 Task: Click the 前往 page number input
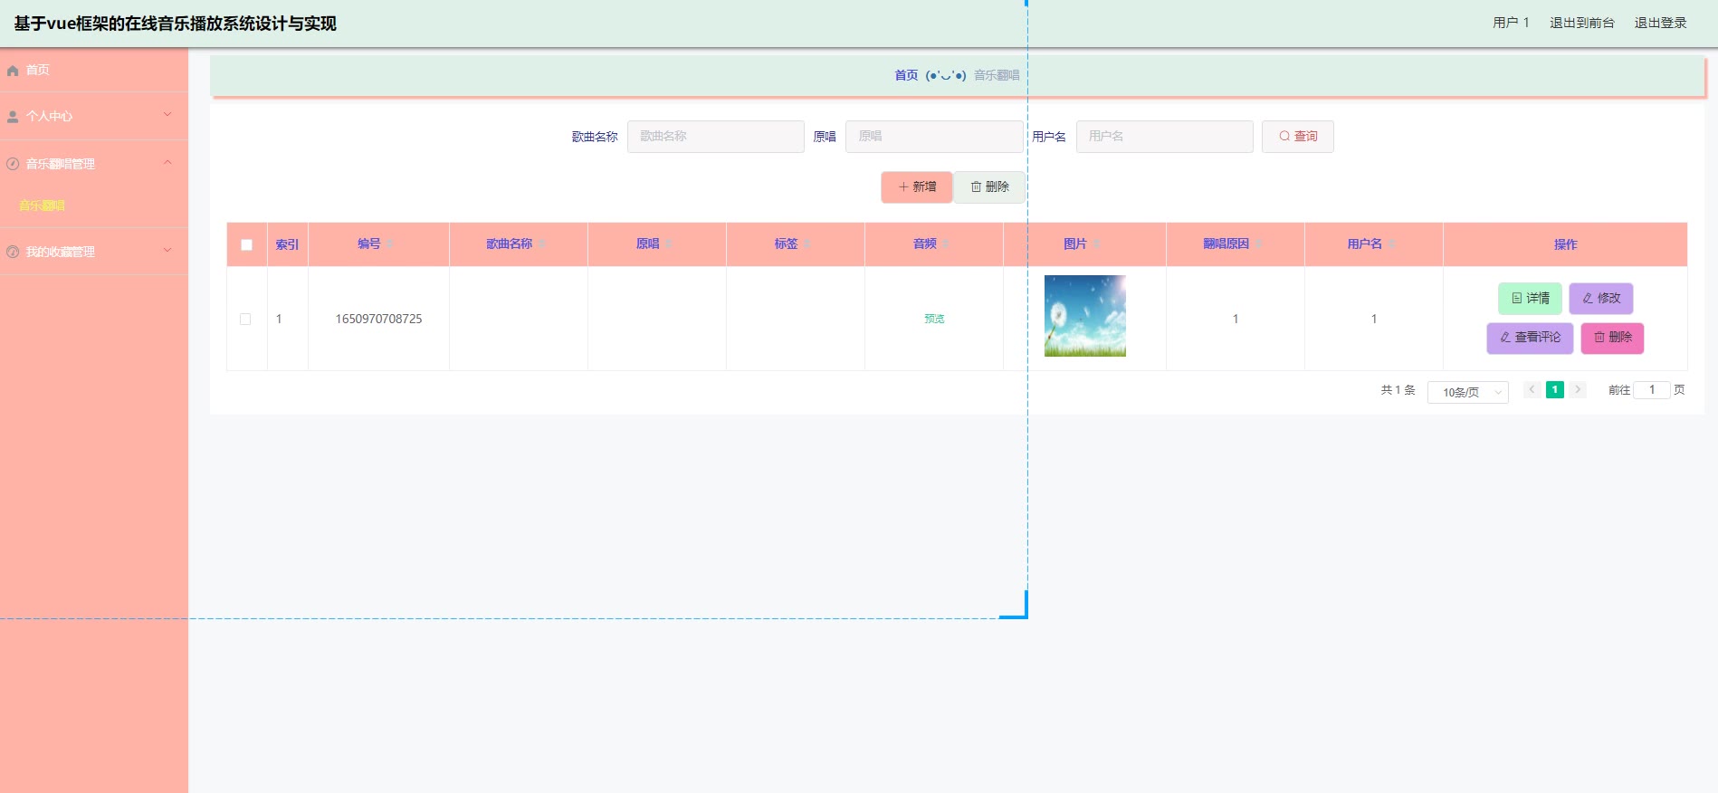1652,390
